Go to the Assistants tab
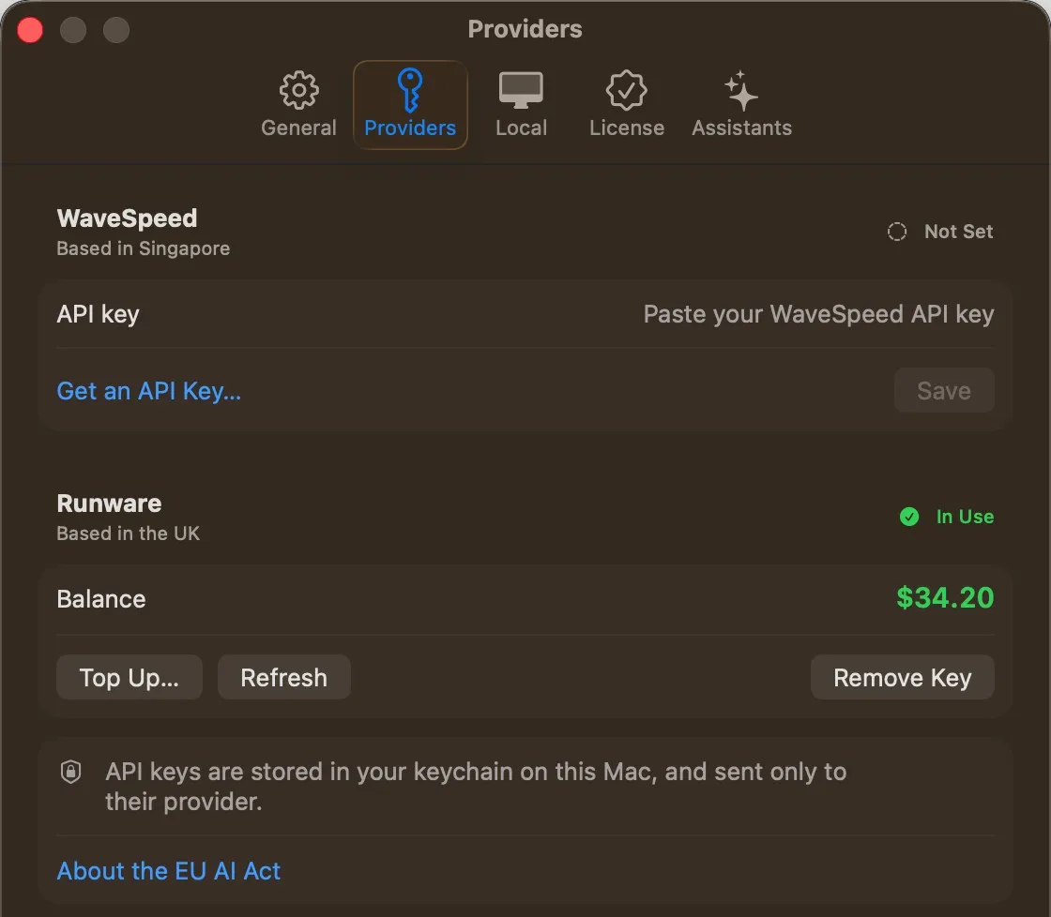The image size is (1051, 917). point(741,104)
